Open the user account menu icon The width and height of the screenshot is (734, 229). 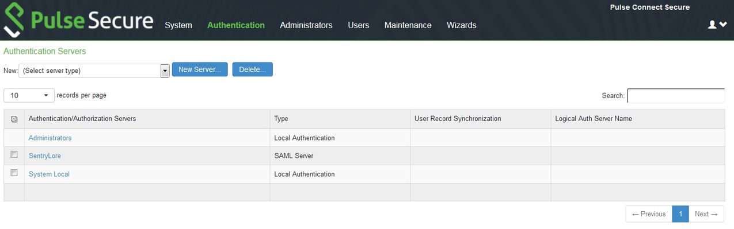(x=717, y=25)
